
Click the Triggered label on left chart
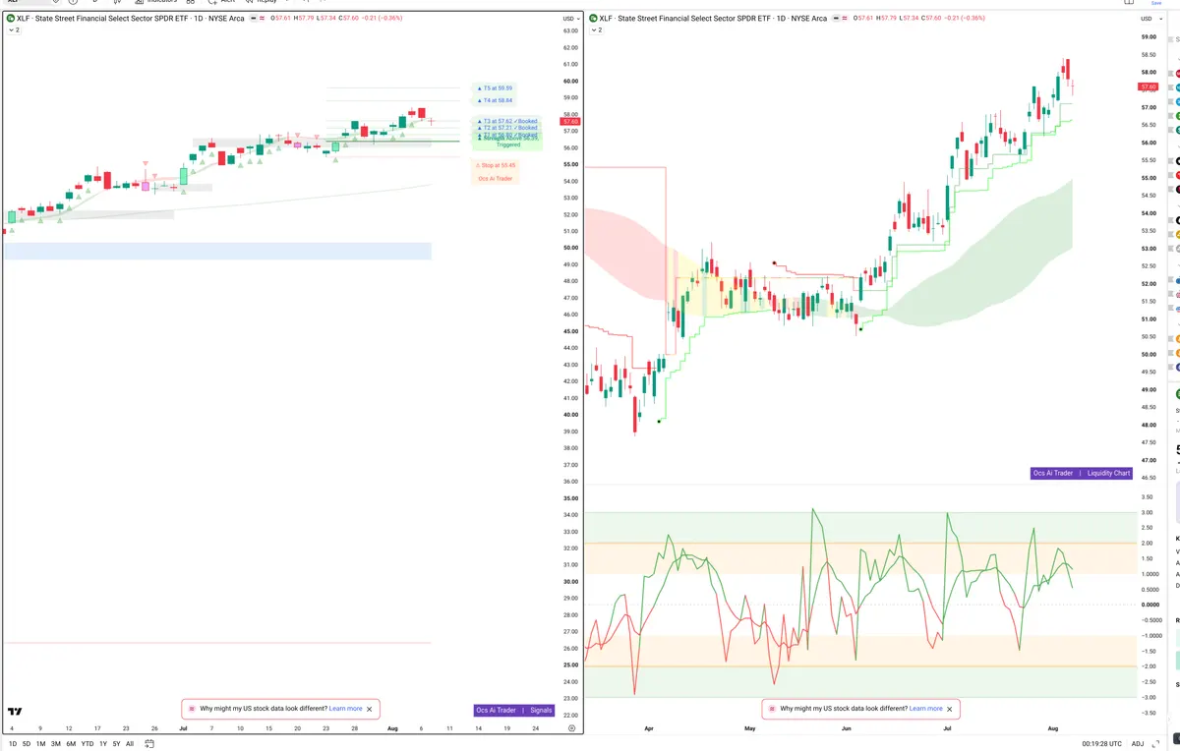508,144
